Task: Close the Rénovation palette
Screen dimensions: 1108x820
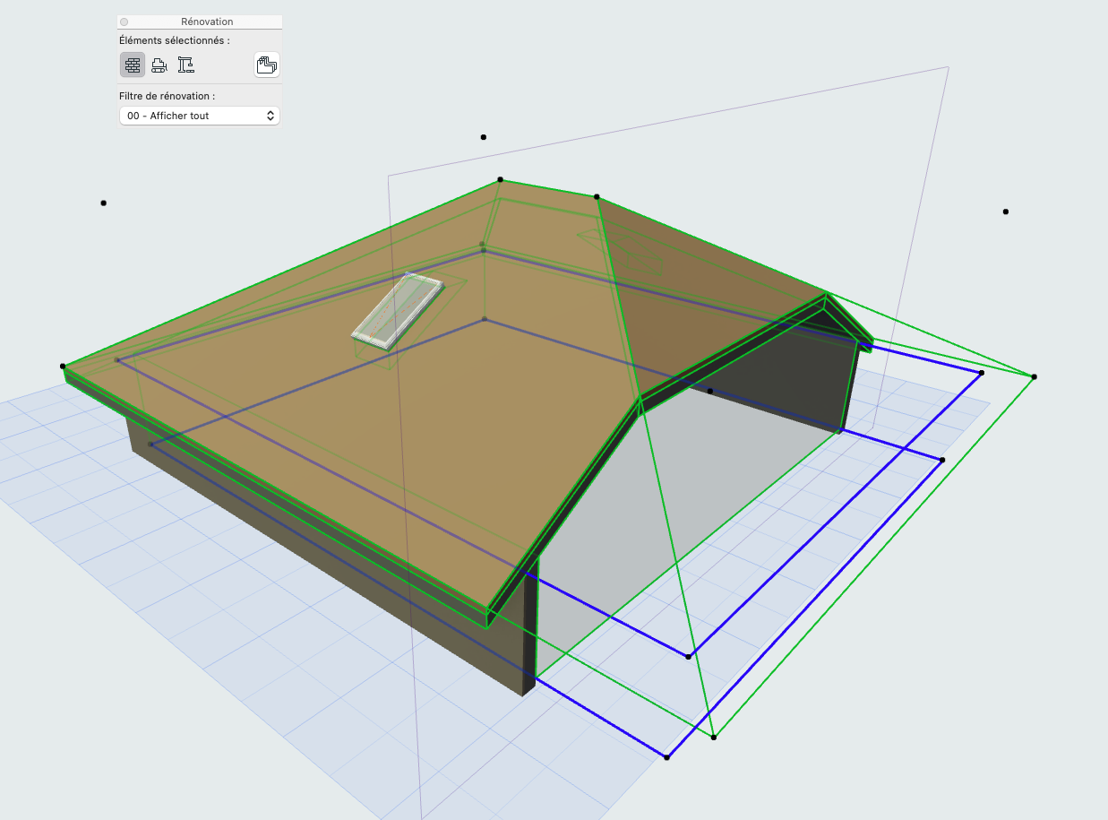Action: (x=125, y=22)
